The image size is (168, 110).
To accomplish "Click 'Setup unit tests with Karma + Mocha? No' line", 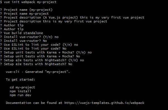I will pyautogui.click(x=40, y=56).
